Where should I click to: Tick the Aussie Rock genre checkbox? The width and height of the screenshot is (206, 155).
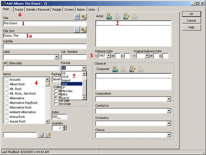pyautogui.click(x=6, y=121)
